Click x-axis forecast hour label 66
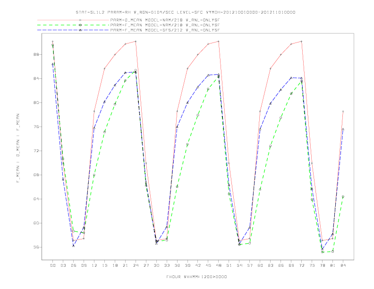This screenshot has height=289, width=374. 281,265
